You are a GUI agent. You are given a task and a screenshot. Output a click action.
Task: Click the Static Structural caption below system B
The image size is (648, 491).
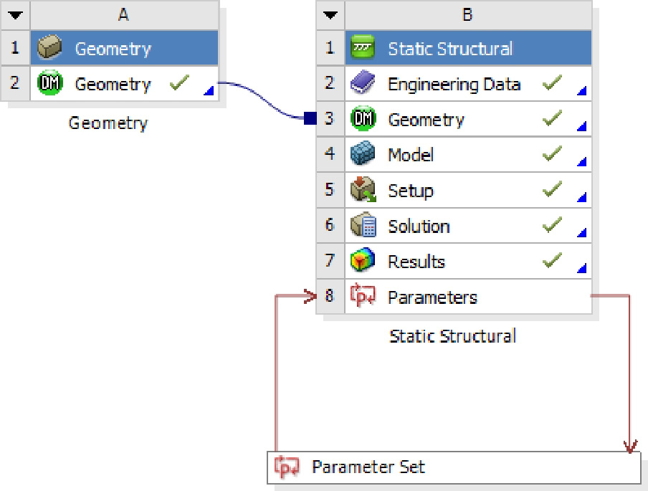(452, 336)
